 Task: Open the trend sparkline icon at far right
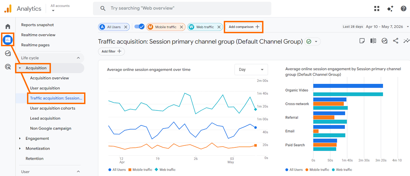(407, 41)
